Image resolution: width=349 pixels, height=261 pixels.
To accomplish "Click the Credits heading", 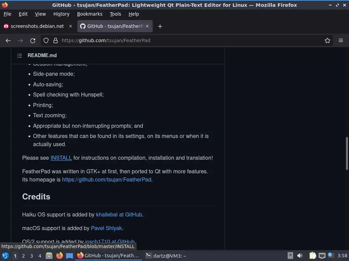I will coord(36,197).
